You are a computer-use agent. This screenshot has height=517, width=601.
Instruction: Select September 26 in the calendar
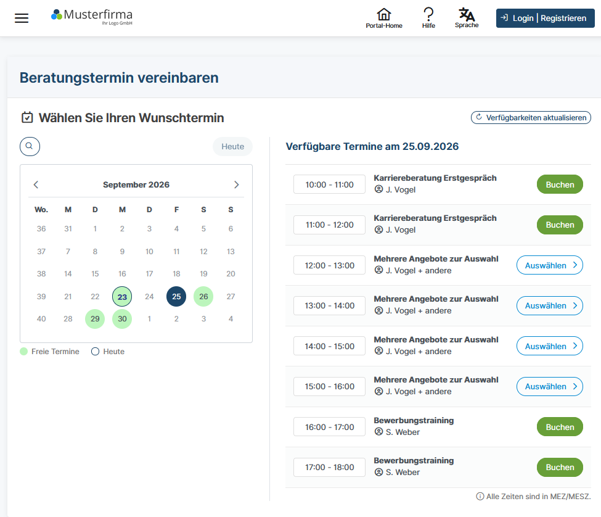[x=203, y=297]
